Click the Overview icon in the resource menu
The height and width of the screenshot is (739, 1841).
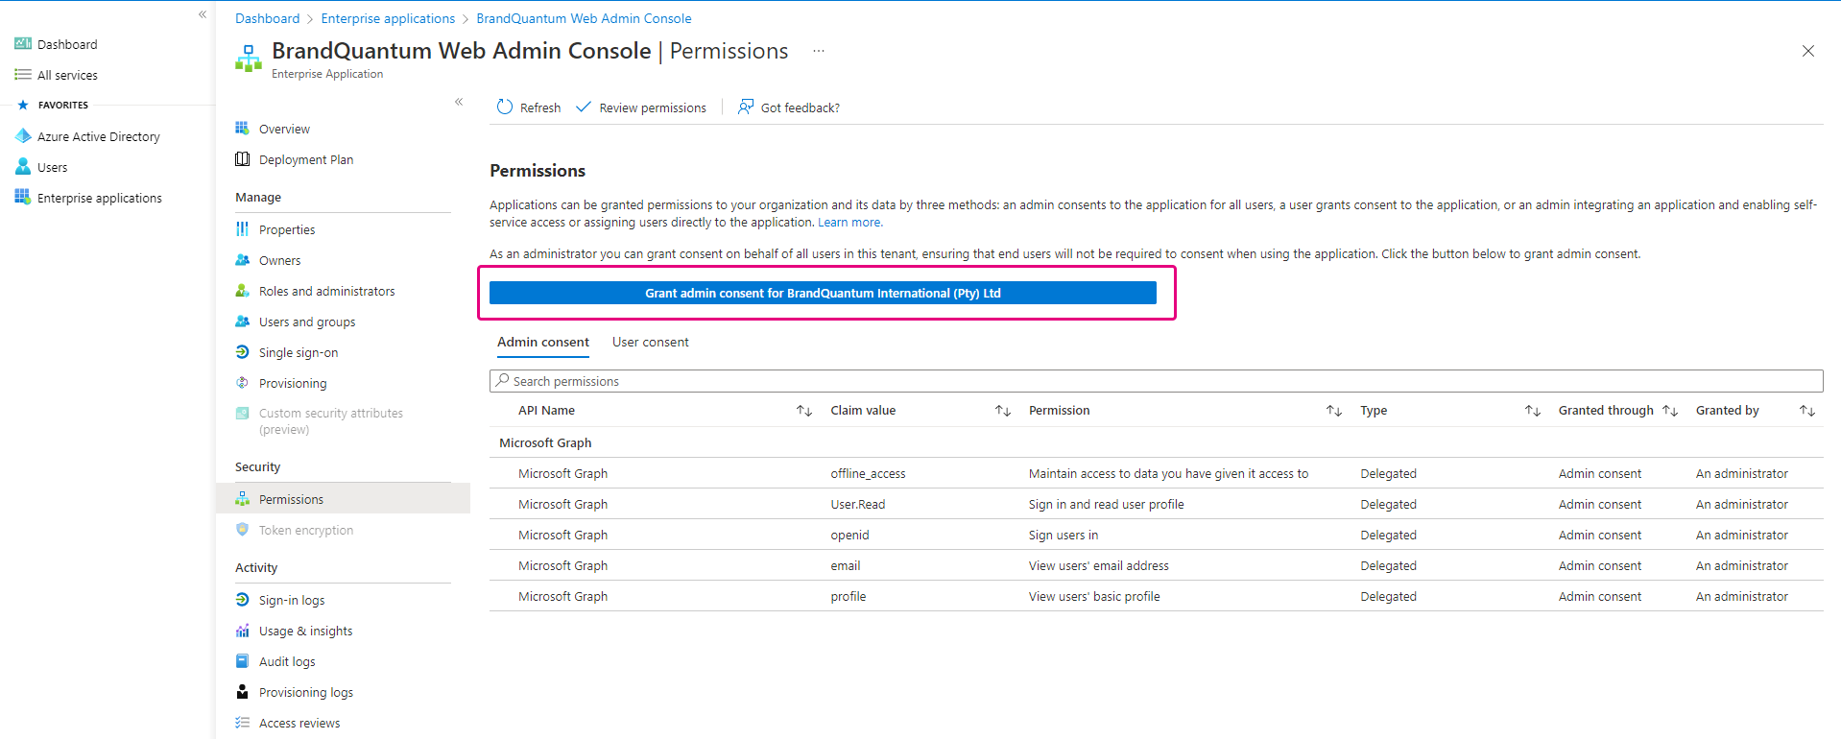(x=242, y=129)
